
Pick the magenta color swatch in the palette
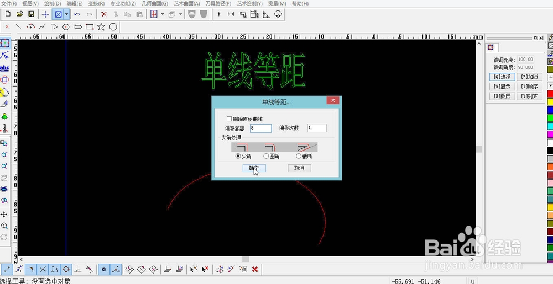(x=550, y=134)
